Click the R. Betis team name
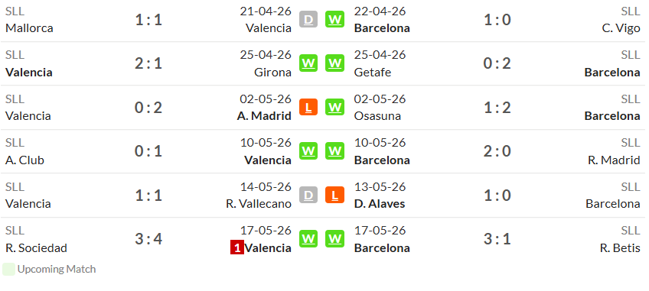 (620, 248)
